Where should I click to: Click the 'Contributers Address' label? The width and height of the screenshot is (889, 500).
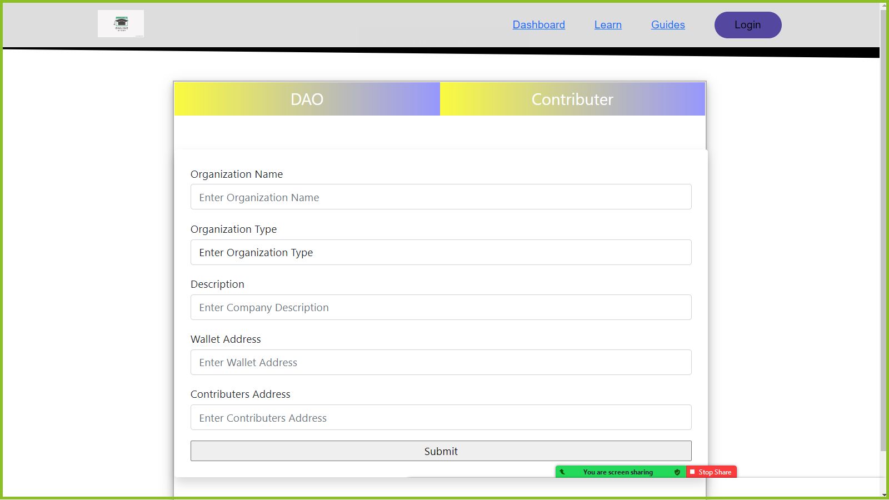pyautogui.click(x=241, y=394)
